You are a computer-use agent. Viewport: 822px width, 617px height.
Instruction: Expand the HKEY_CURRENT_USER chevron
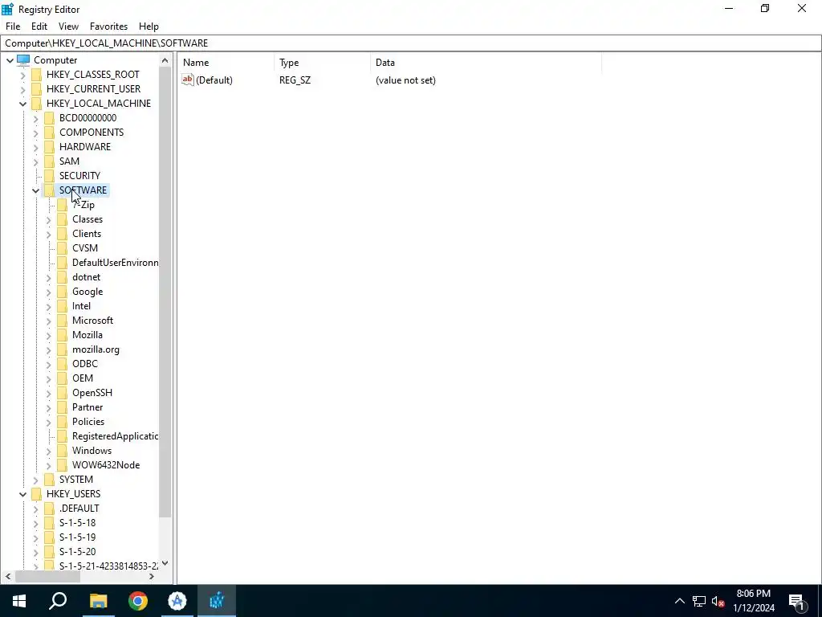[23, 89]
